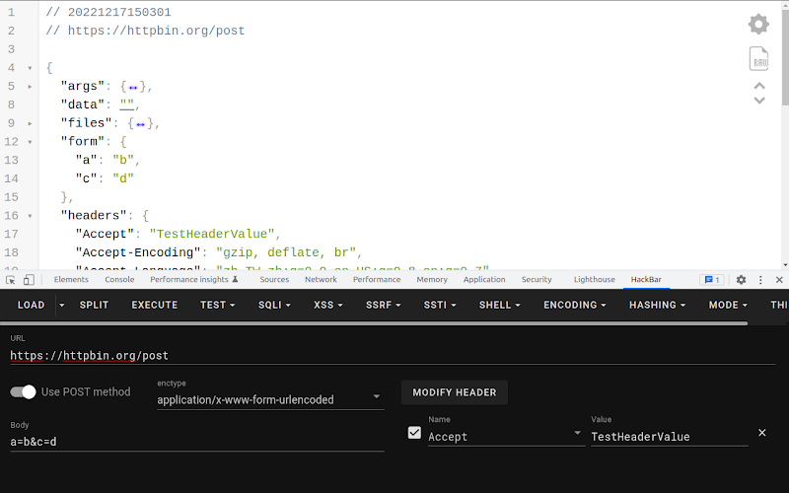Screen dimensions: 789x493
Task: Click the collapse-all up chevron in viewer
Action: pos(759,85)
